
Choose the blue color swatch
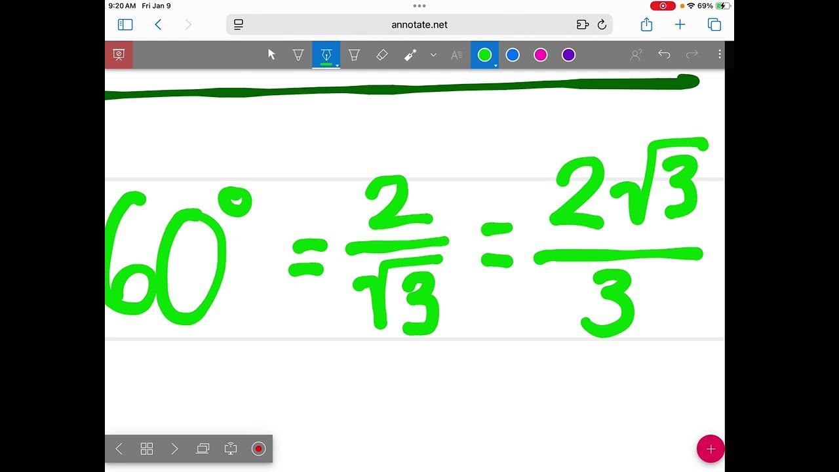pyautogui.click(x=513, y=55)
